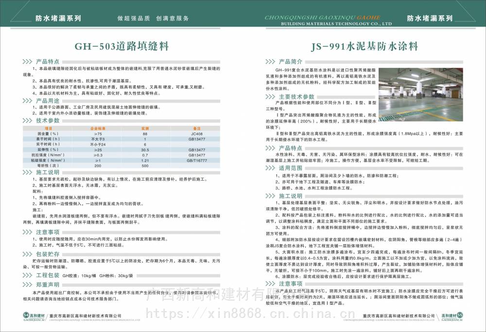Click "GH粉料: 30kg/袋" packaging text
Screen dimensions: 486x332
tap(116, 276)
